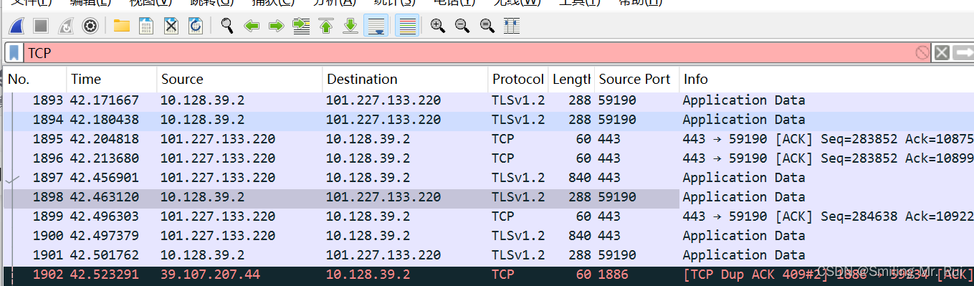
Task: Zoom out the main window text
Action: point(462,27)
